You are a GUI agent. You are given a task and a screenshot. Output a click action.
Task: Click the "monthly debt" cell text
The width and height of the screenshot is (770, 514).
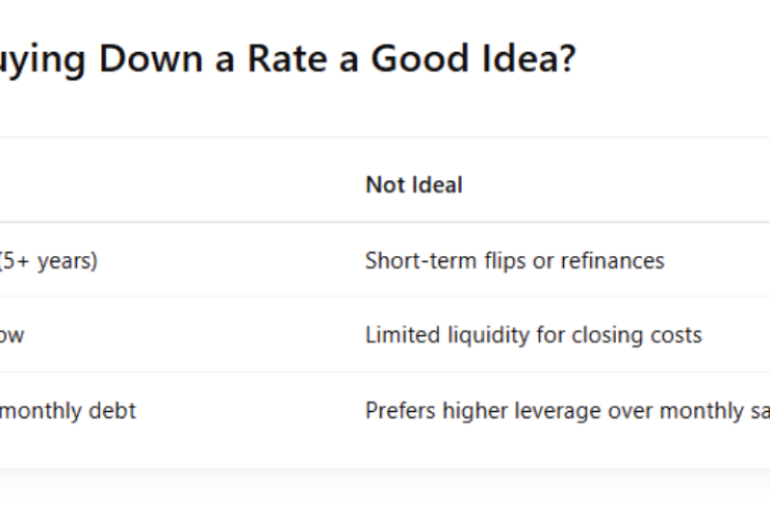coord(67,411)
